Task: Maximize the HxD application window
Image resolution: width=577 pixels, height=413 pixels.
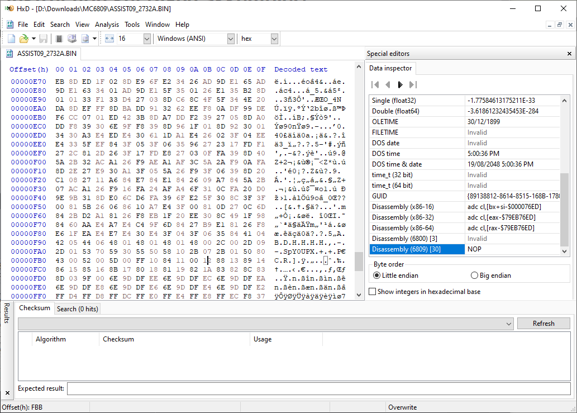Action: tap(538, 8)
